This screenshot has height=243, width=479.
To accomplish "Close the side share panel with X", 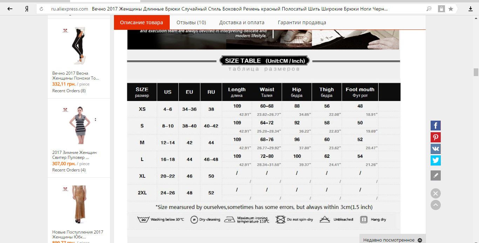I will click(436, 194).
